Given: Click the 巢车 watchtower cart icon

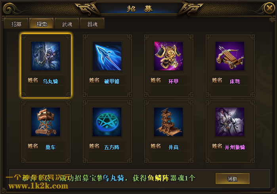Looking at the screenshot, I should (x=46, y=122).
